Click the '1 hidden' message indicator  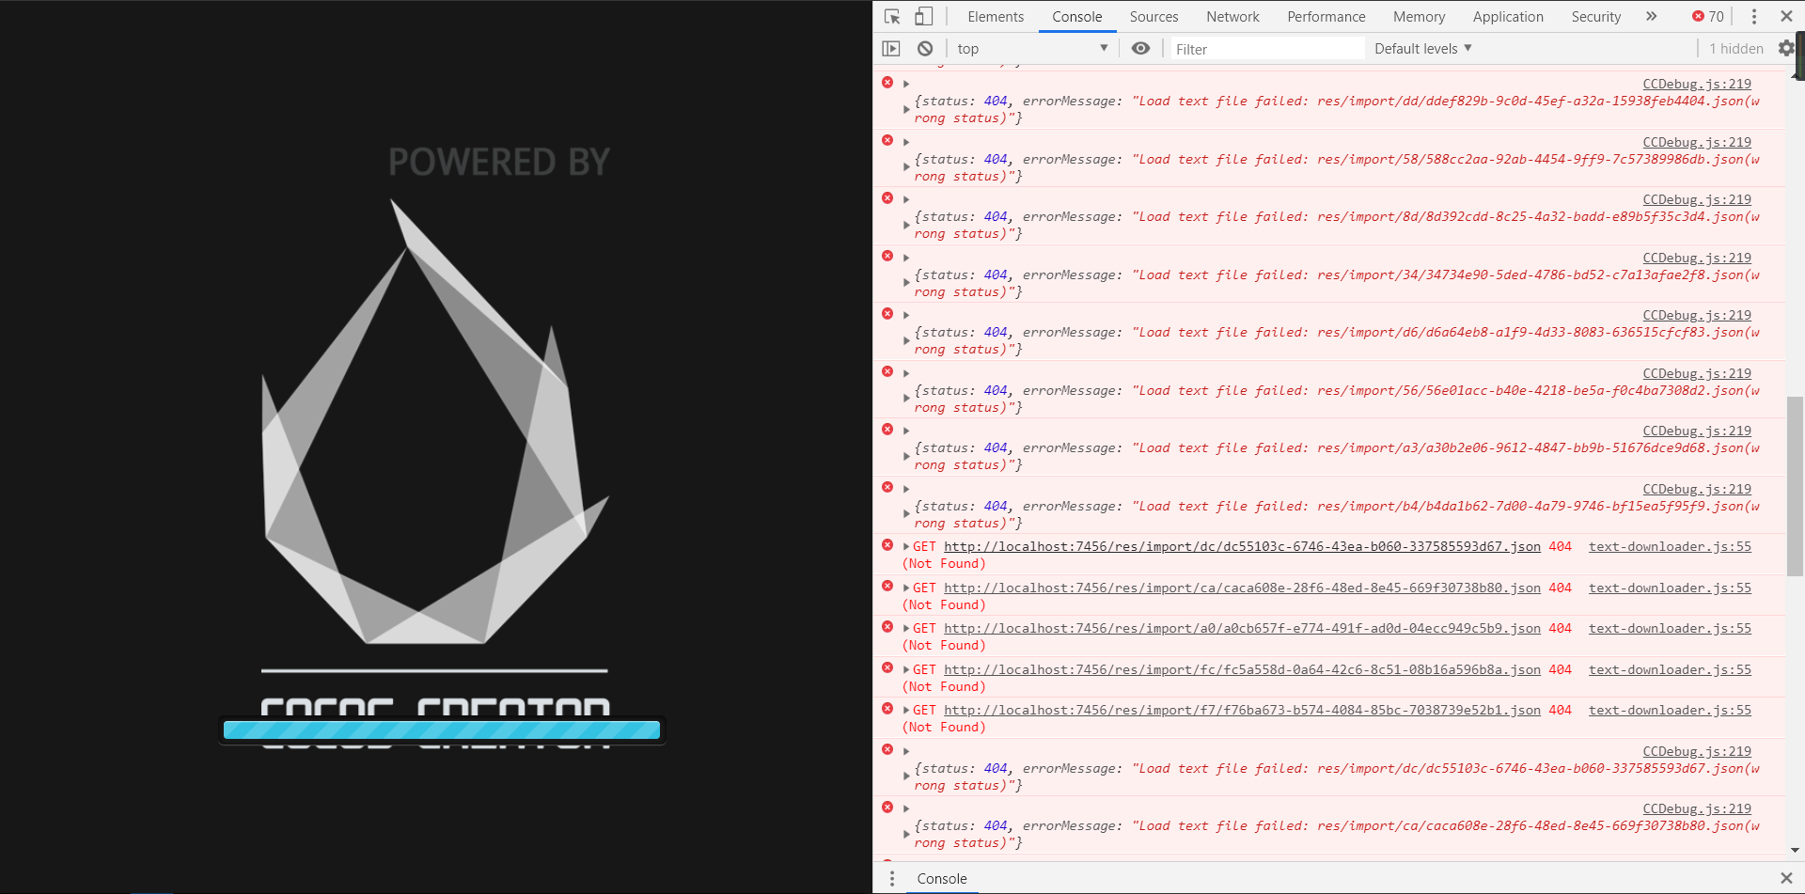[1736, 49]
